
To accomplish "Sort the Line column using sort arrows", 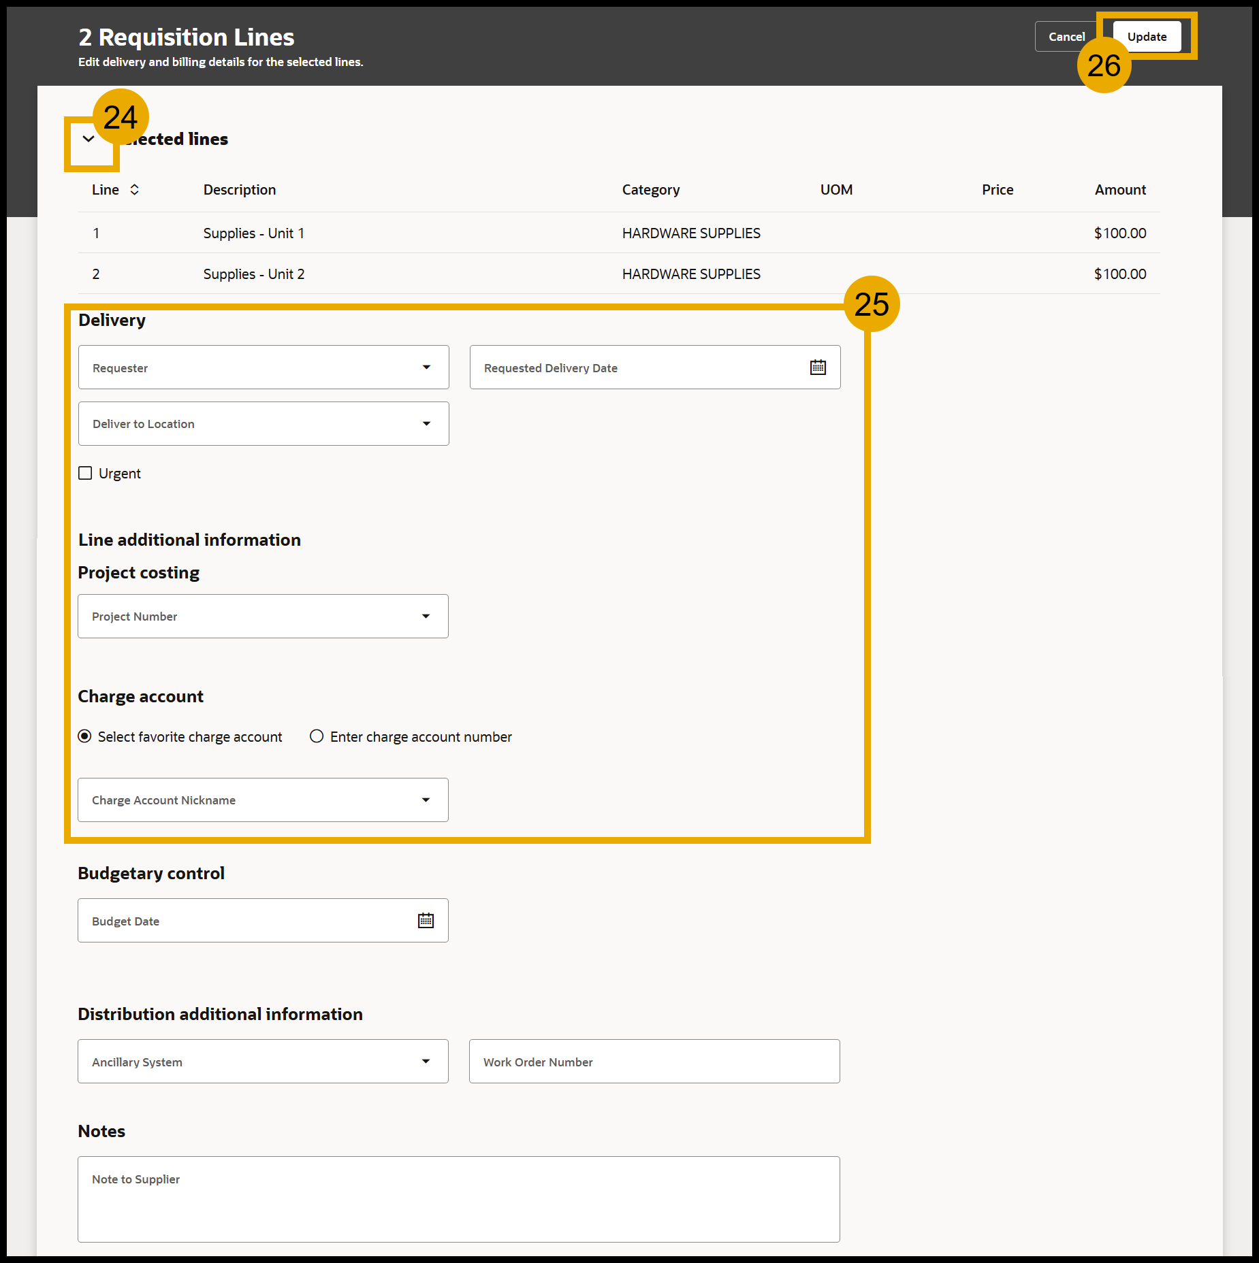I will [x=134, y=190].
